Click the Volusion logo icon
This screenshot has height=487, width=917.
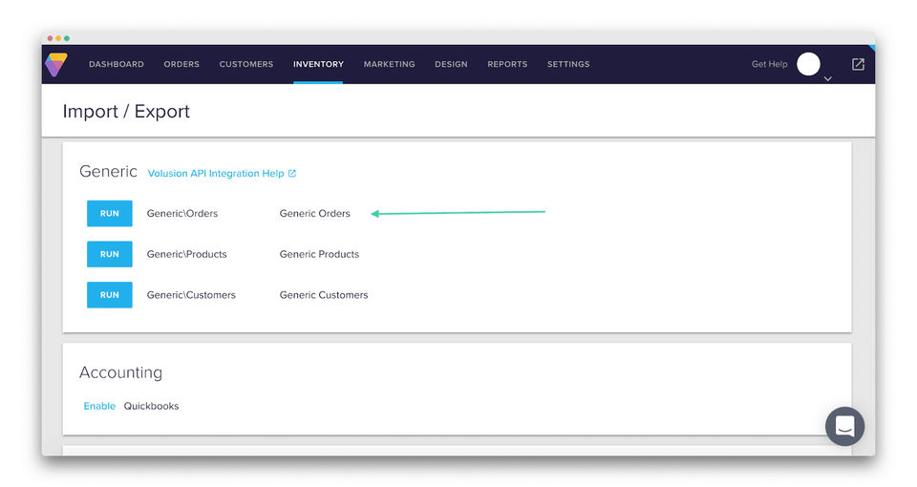pyautogui.click(x=56, y=64)
